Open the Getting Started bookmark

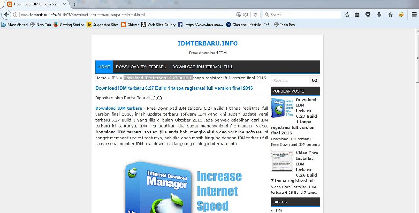click(69, 25)
